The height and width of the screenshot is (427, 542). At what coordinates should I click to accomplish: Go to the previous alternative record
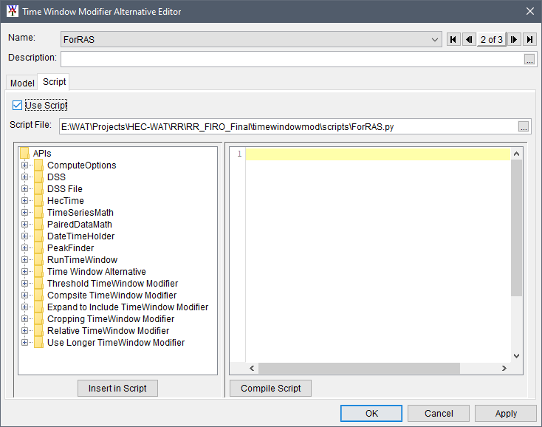pyautogui.click(x=469, y=39)
